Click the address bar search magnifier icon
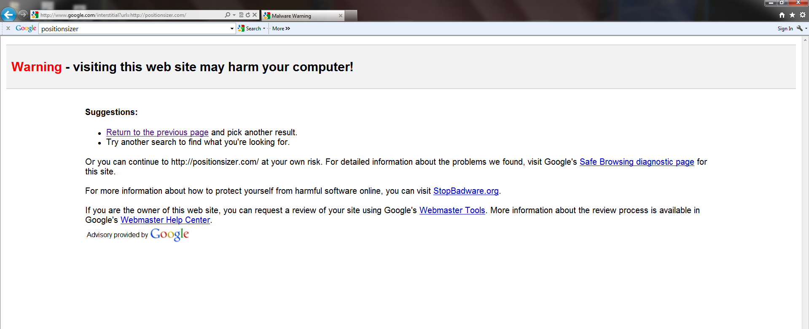The image size is (809, 329). click(228, 15)
